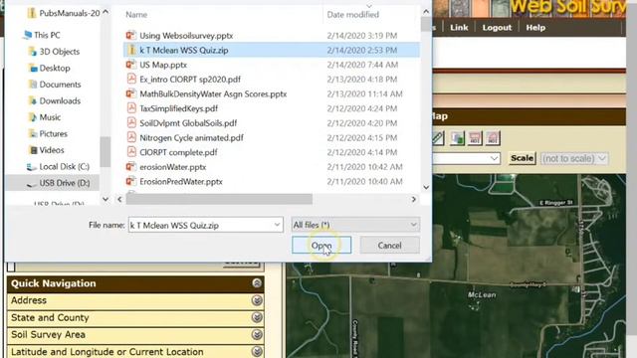The height and width of the screenshot is (358, 637).
Task: Select file k T Mclean WSS Quiz.zip
Action: point(272,50)
